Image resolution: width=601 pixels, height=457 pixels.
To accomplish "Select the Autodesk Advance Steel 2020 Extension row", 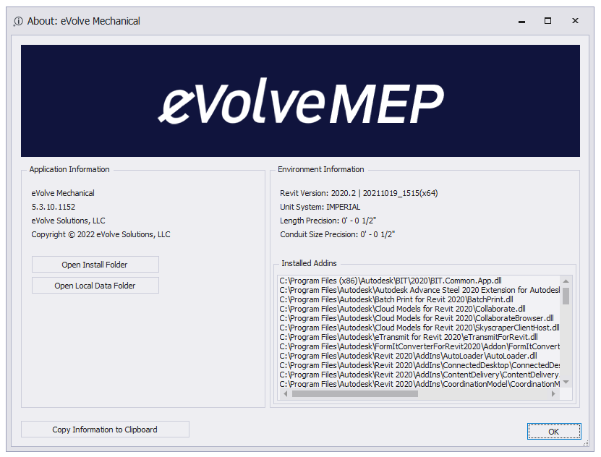I will [419, 290].
